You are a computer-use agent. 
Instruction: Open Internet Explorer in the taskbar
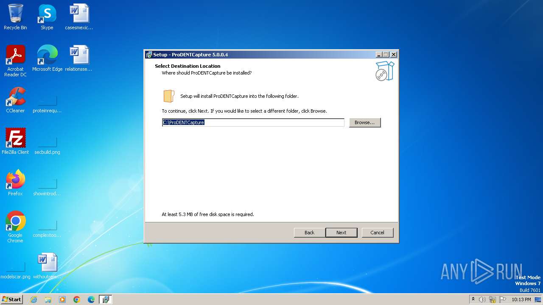[x=34, y=299]
